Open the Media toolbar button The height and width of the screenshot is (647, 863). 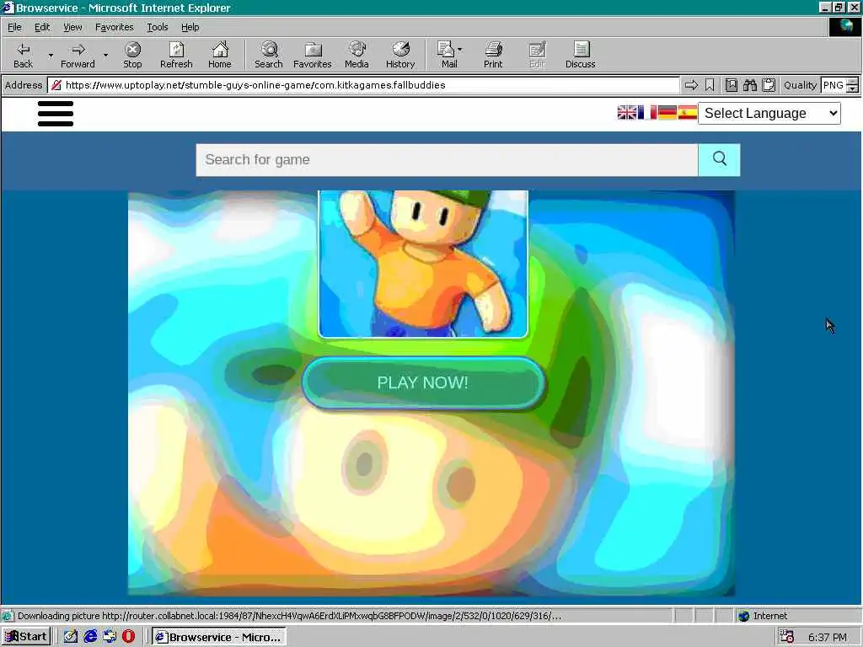click(x=356, y=55)
